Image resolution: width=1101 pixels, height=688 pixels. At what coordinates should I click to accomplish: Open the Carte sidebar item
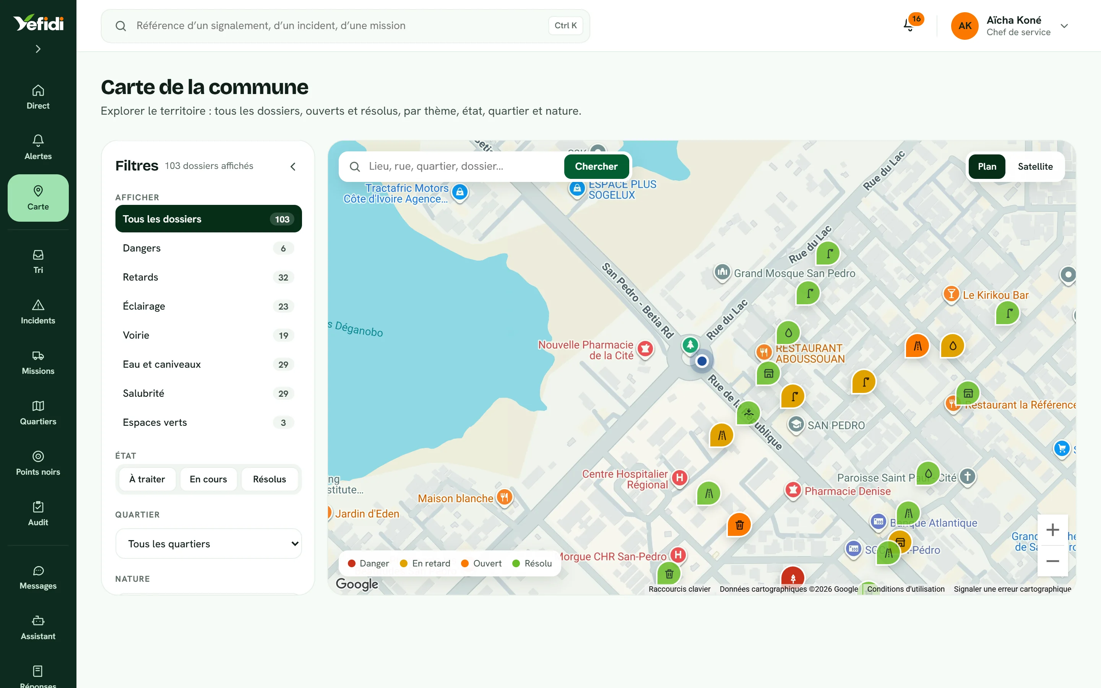click(x=38, y=198)
